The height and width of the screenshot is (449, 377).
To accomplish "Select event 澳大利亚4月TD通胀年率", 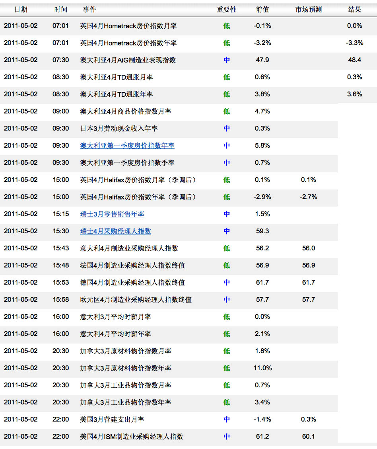I will [x=116, y=94].
